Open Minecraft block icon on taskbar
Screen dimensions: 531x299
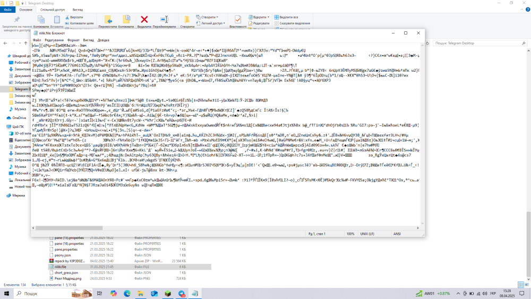(168, 293)
